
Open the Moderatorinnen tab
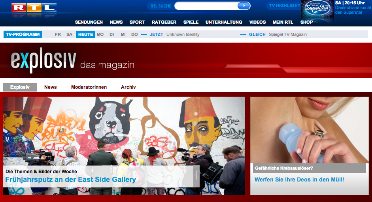coord(89,87)
